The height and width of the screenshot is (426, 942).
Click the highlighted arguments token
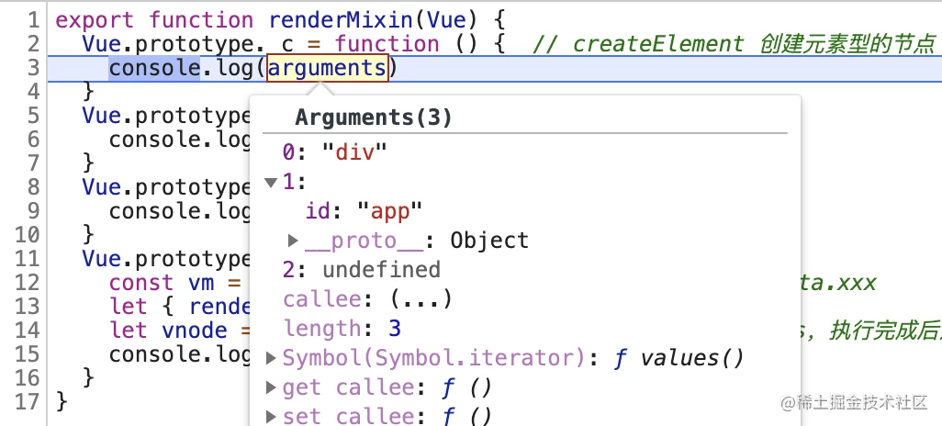coord(328,69)
